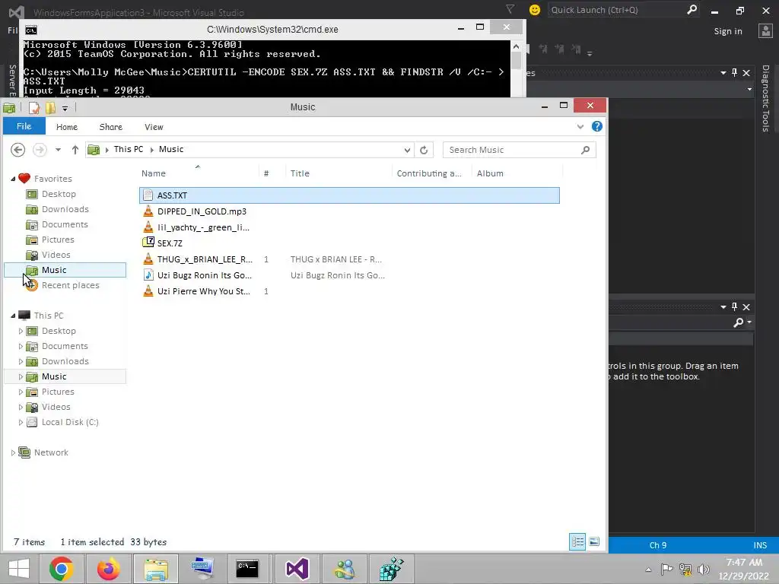Image resolution: width=779 pixels, height=584 pixels.
Task: Go forward in Explorer navigation
Action: (x=40, y=150)
